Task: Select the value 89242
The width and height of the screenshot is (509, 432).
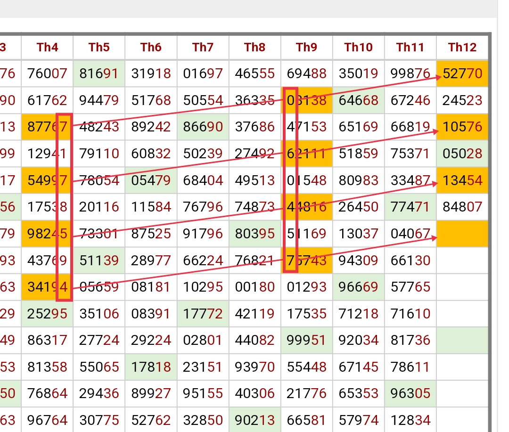Action: coord(151,127)
